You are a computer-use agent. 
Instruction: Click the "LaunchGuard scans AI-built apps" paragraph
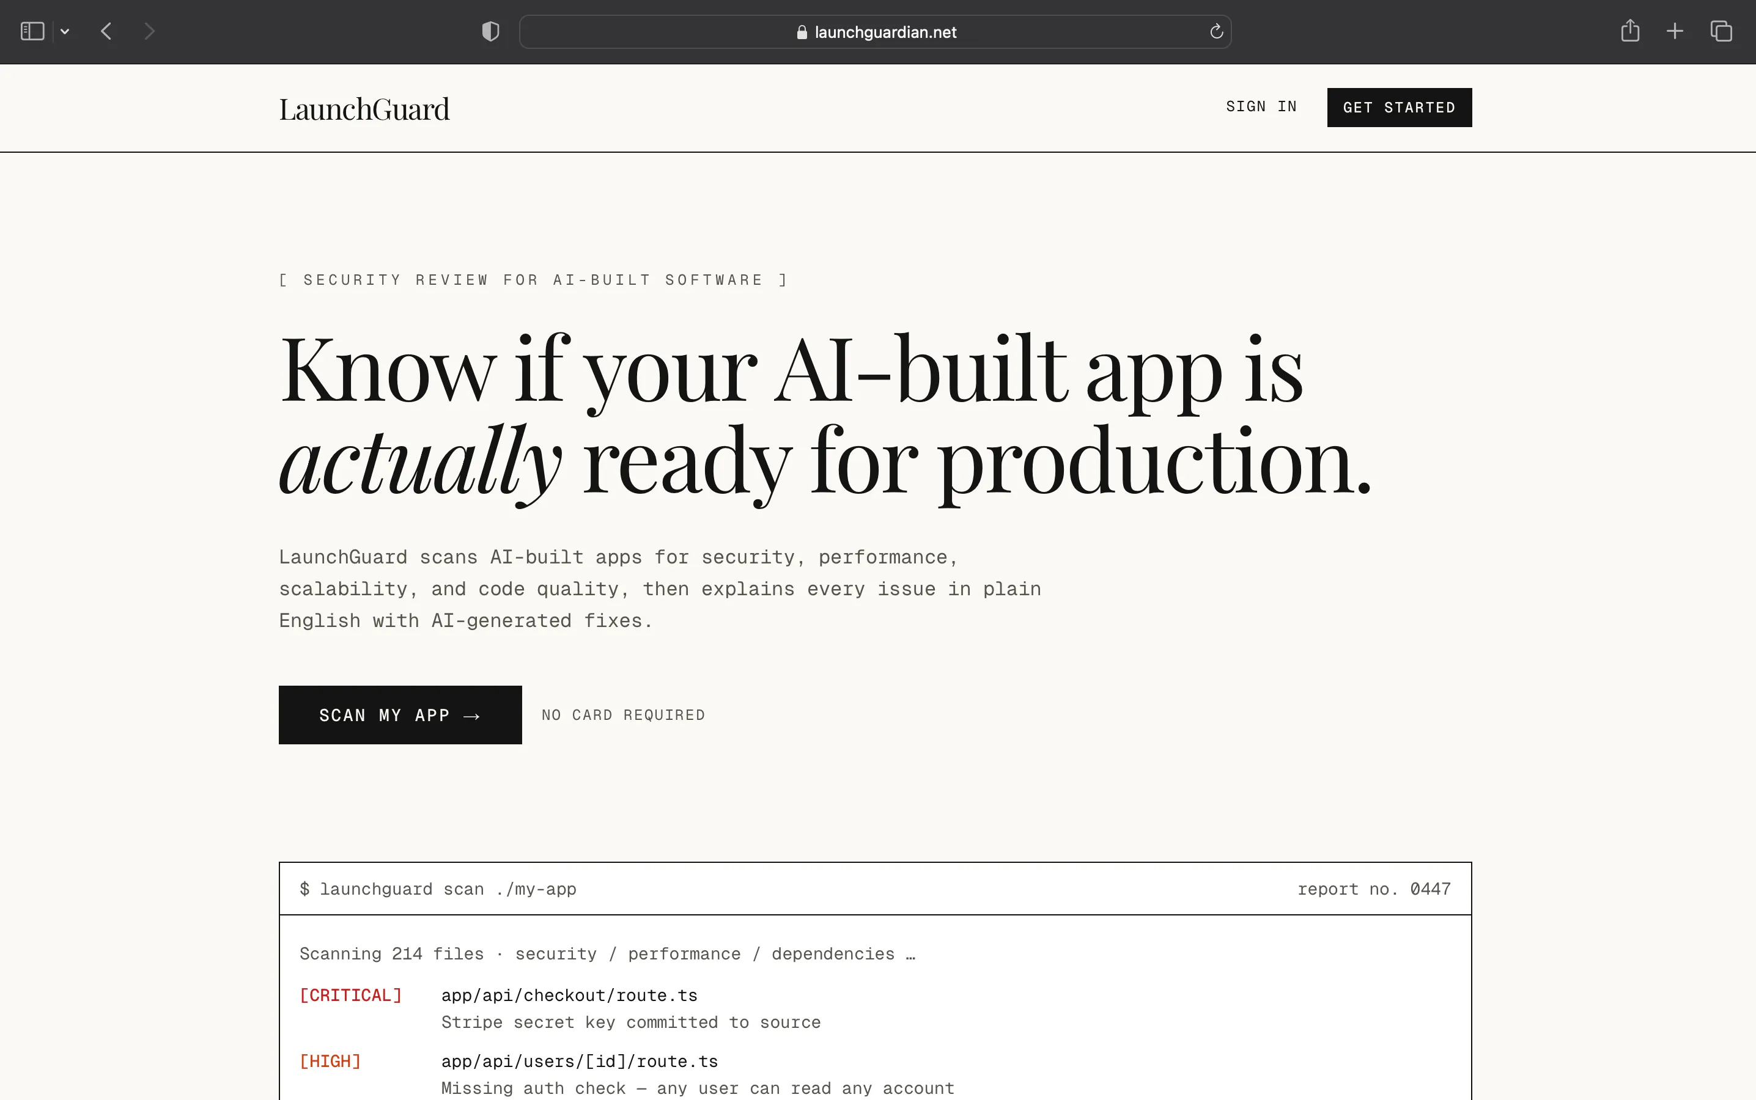(x=659, y=589)
